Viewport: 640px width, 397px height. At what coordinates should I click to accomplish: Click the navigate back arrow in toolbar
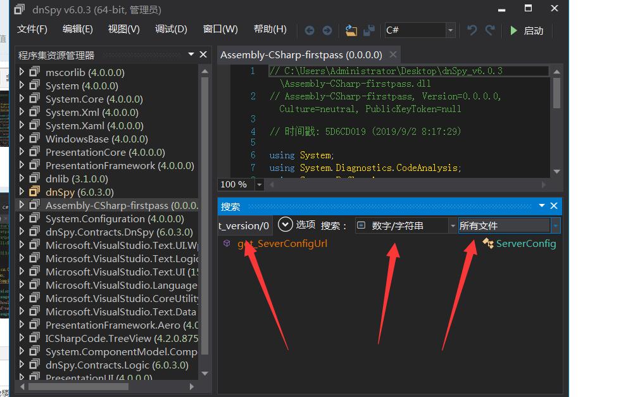(x=310, y=30)
